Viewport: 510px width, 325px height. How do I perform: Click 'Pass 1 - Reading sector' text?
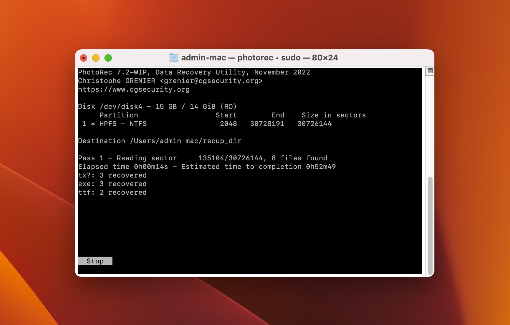(127, 158)
